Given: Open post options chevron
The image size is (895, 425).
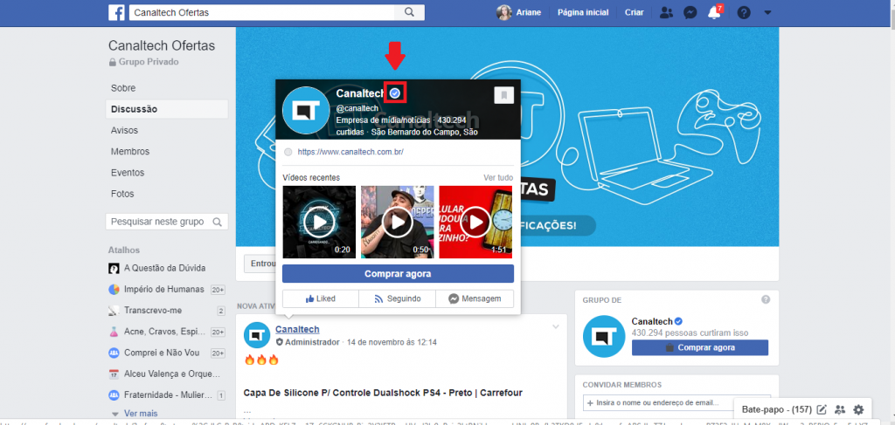Looking at the screenshot, I should 555,327.
